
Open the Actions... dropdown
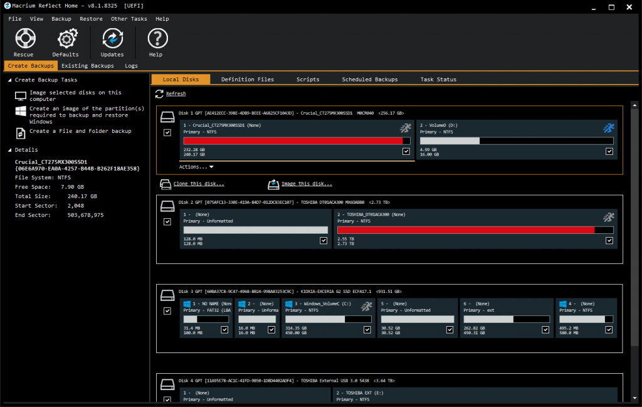(196, 167)
